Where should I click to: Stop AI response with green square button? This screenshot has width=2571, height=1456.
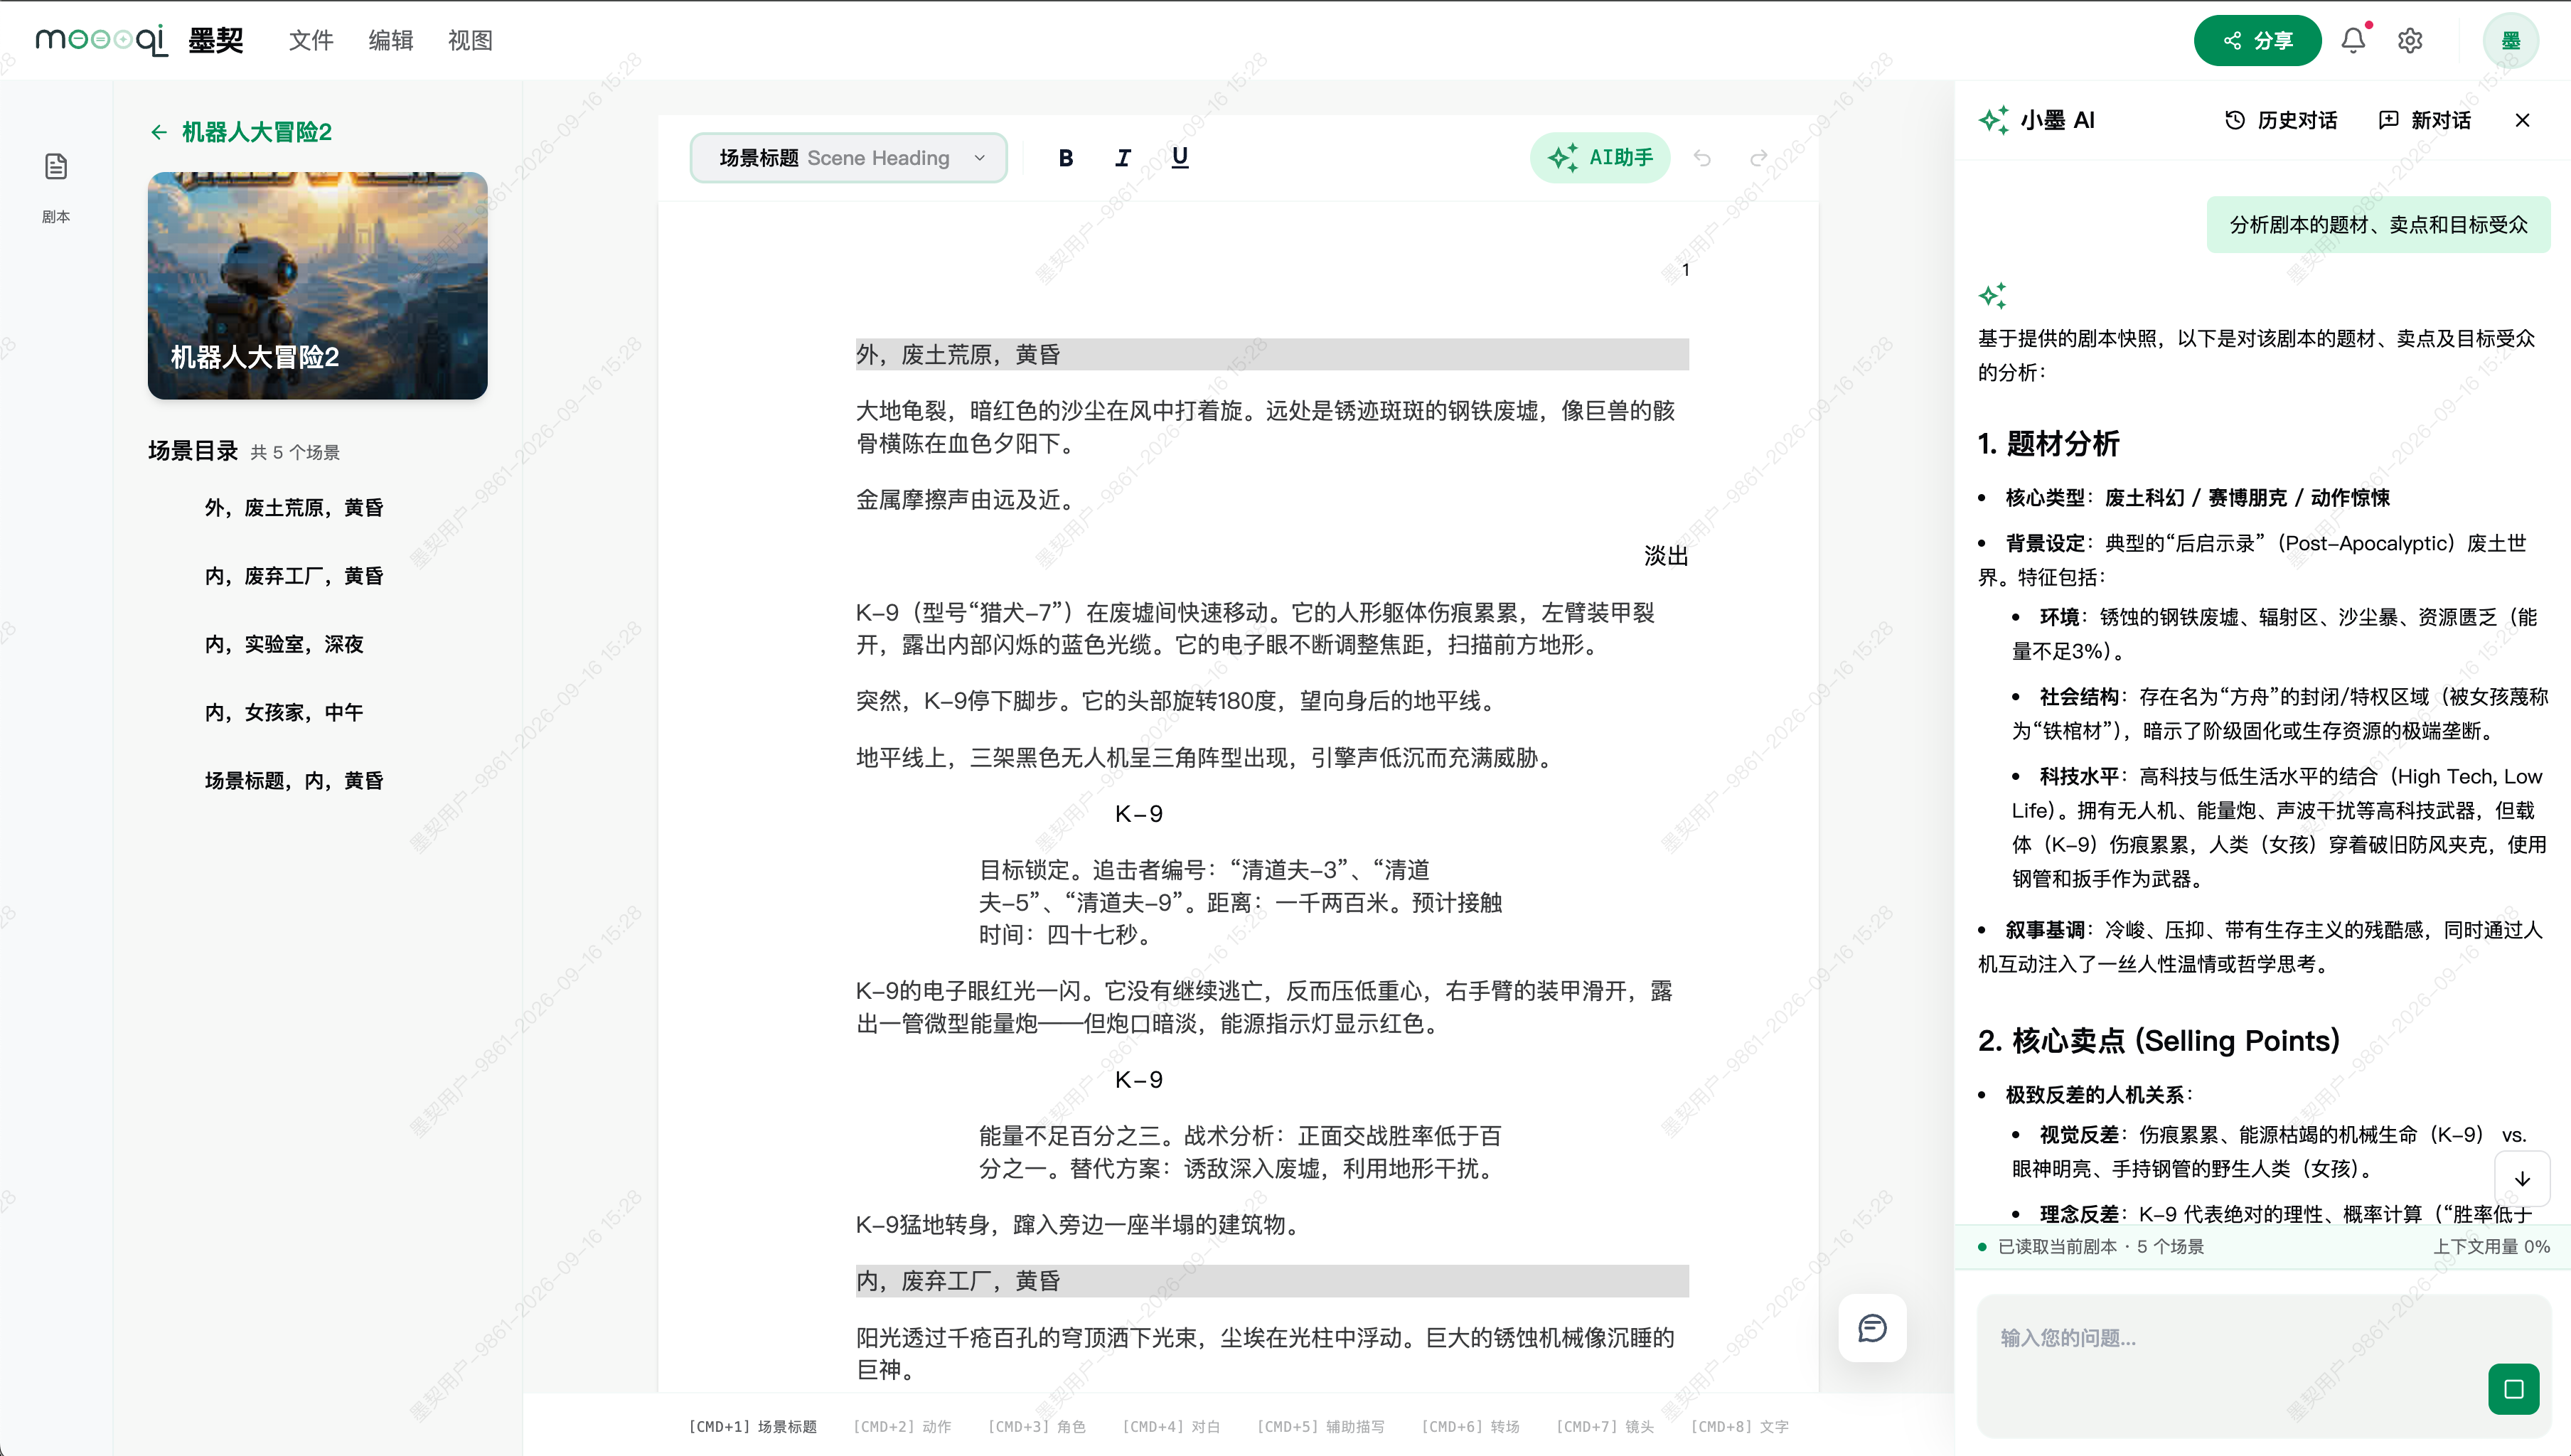tap(2514, 1389)
